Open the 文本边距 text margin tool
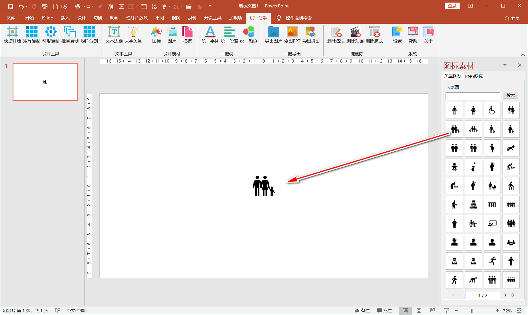Screen dimensions: 528x315 pos(114,35)
